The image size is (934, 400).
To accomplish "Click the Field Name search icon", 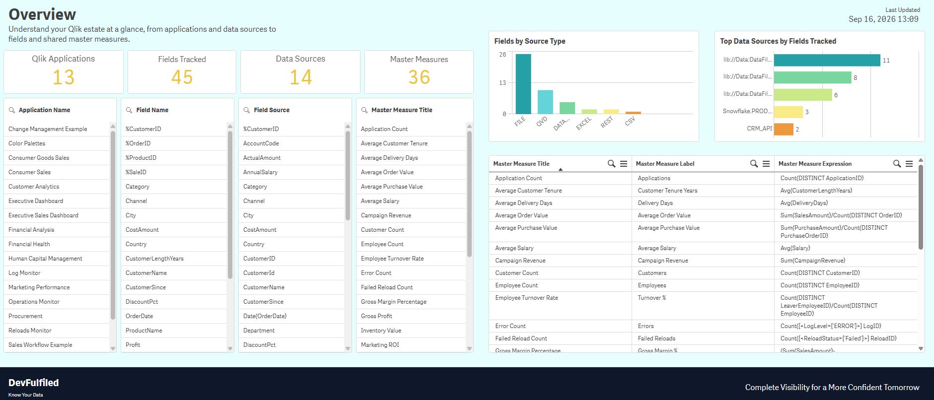I will click(x=129, y=110).
